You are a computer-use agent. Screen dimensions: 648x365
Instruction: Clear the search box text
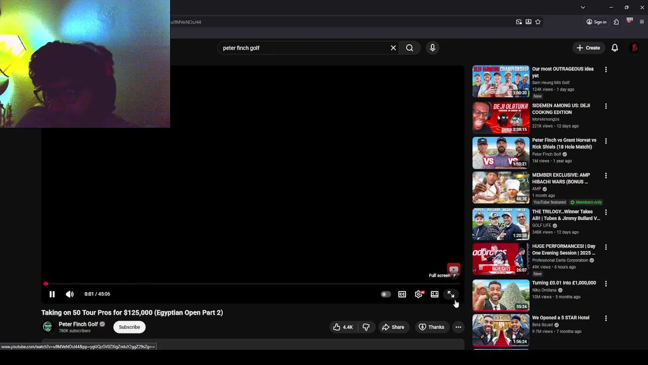pos(393,48)
